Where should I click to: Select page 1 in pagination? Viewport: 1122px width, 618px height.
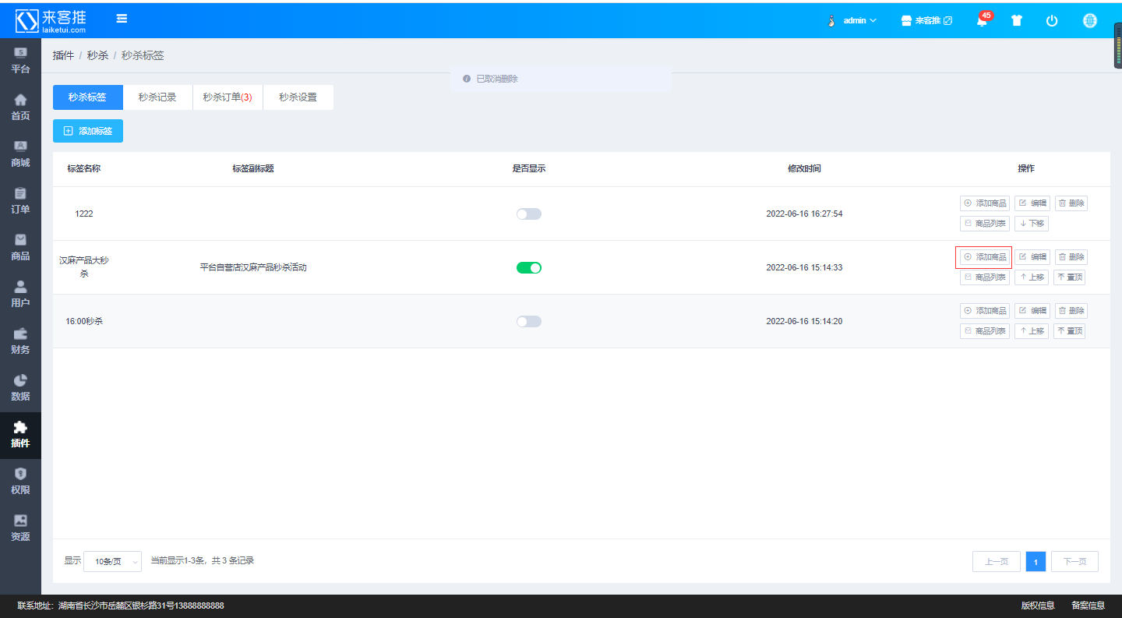pyautogui.click(x=1036, y=561)
